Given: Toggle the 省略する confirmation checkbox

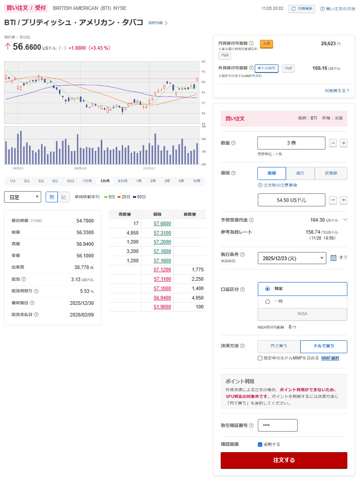Looking at the screenshot, I should click(260, 444).
